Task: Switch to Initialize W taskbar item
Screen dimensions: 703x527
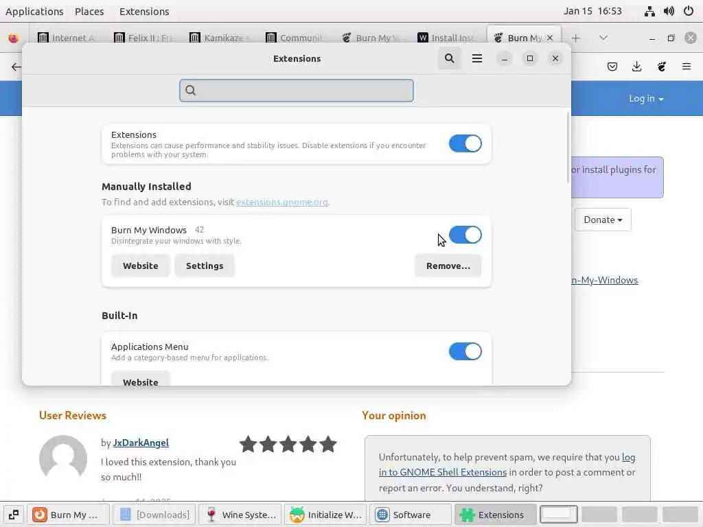Action: (325, 515)
